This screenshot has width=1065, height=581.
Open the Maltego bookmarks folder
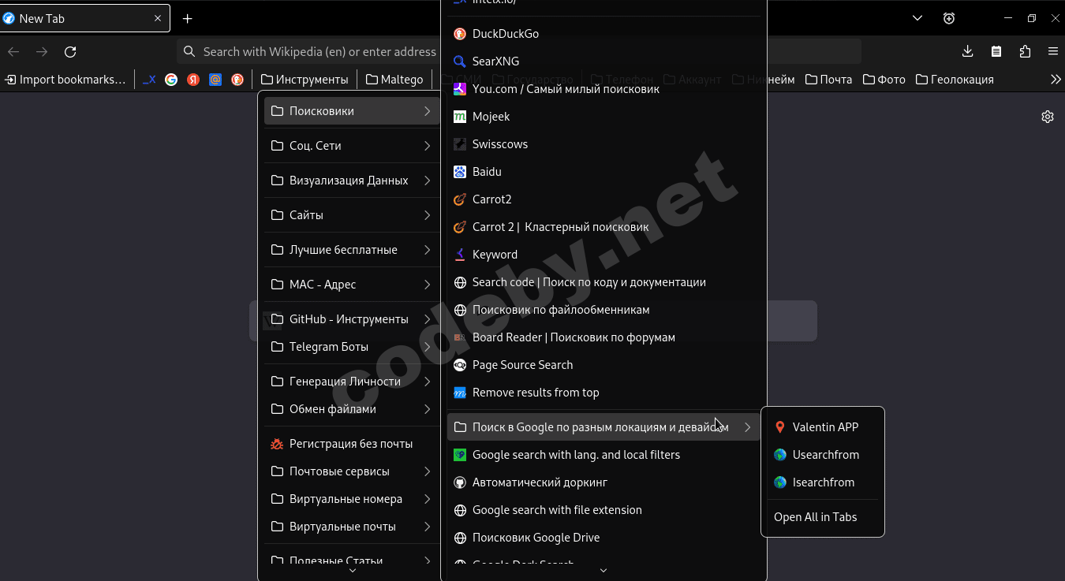(x=394, y=80)
